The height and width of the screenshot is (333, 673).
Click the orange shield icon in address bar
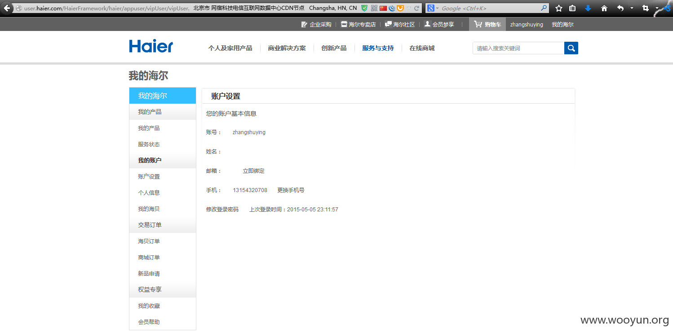coord(400,8)
